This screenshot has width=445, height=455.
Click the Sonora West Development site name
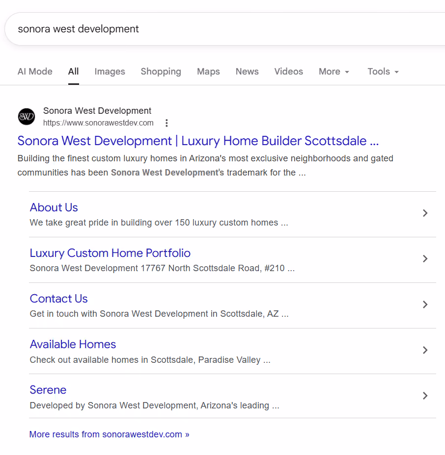97,110
